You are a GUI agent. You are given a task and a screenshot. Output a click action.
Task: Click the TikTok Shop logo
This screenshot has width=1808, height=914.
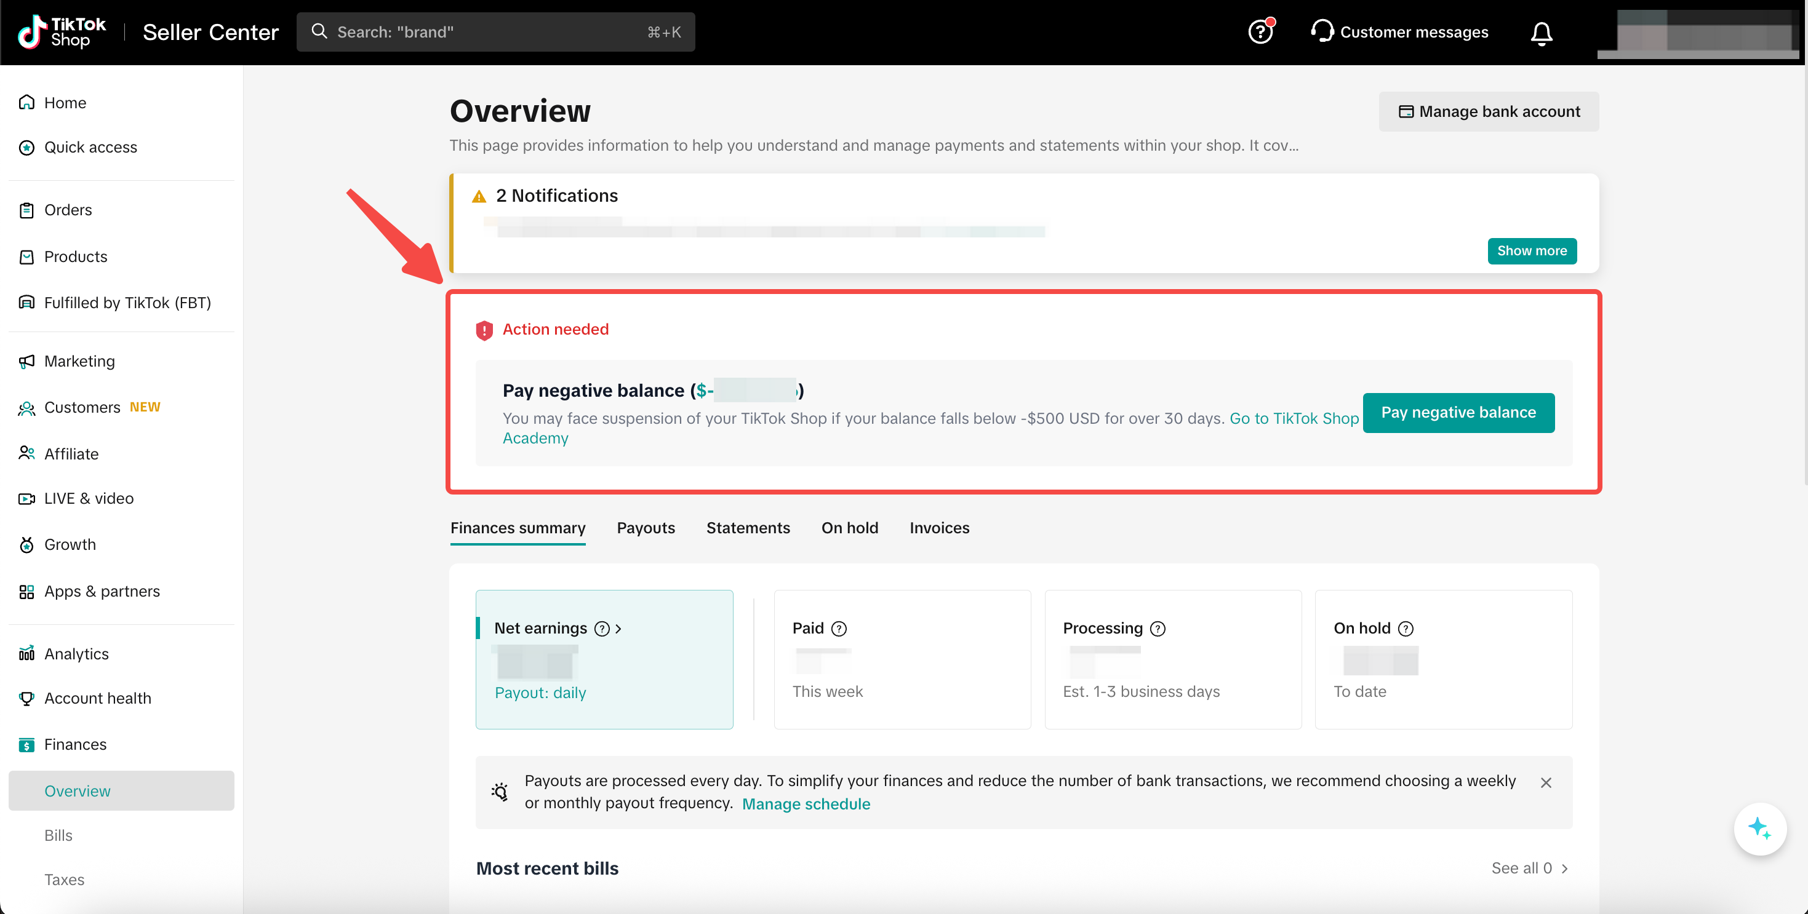point(62,32)
